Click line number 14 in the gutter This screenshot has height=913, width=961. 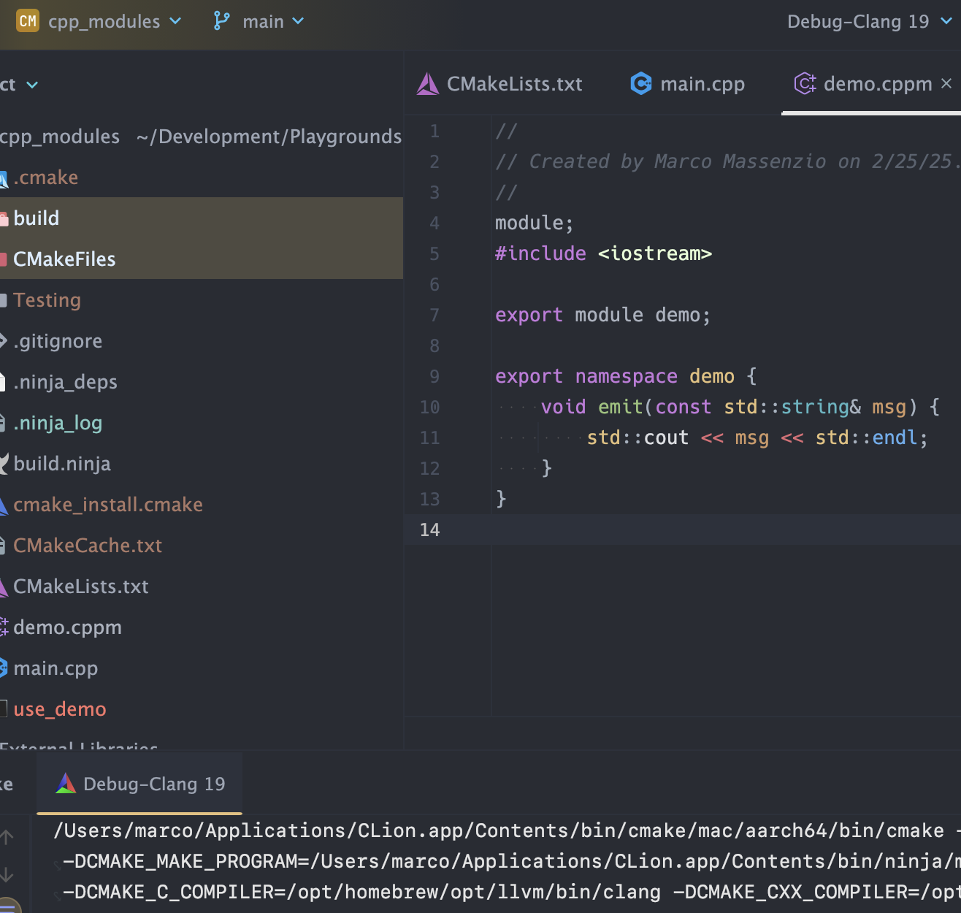[x=429, y=530]
